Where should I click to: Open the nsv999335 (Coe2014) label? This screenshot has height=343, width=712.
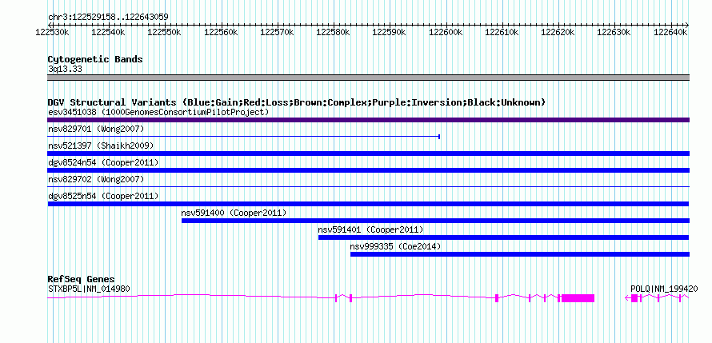click(395, 246)
